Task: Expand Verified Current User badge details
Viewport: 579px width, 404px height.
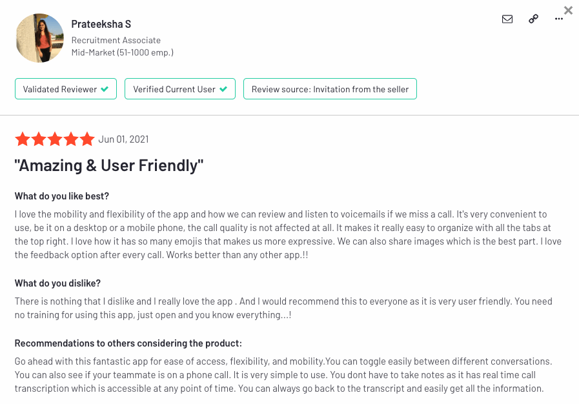Action: [x=179, y=88]
